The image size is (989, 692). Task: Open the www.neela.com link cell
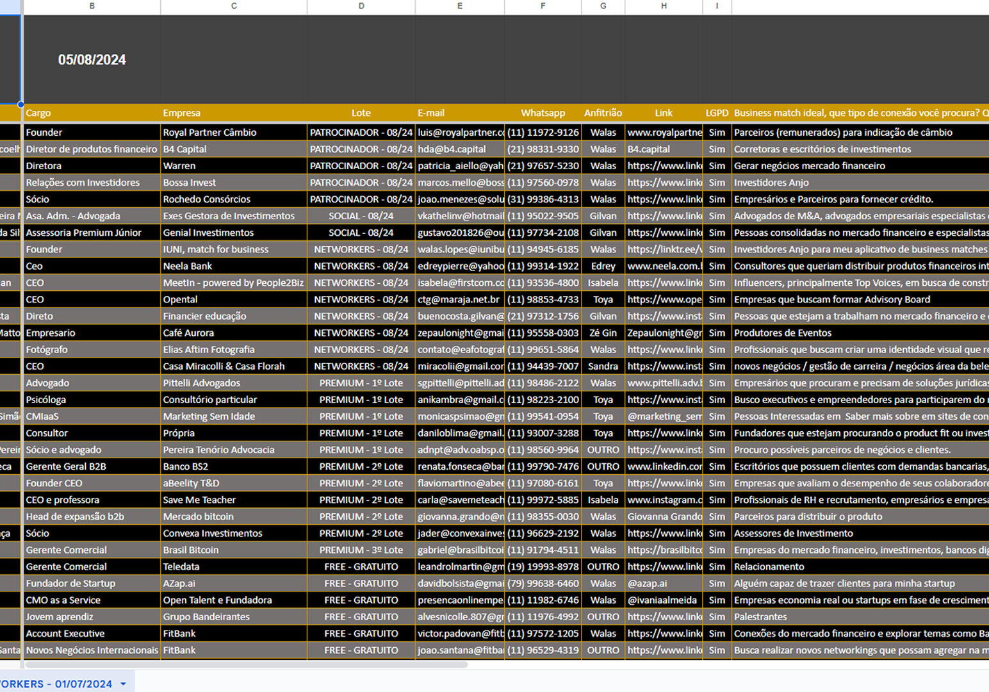tap(664, 266)
